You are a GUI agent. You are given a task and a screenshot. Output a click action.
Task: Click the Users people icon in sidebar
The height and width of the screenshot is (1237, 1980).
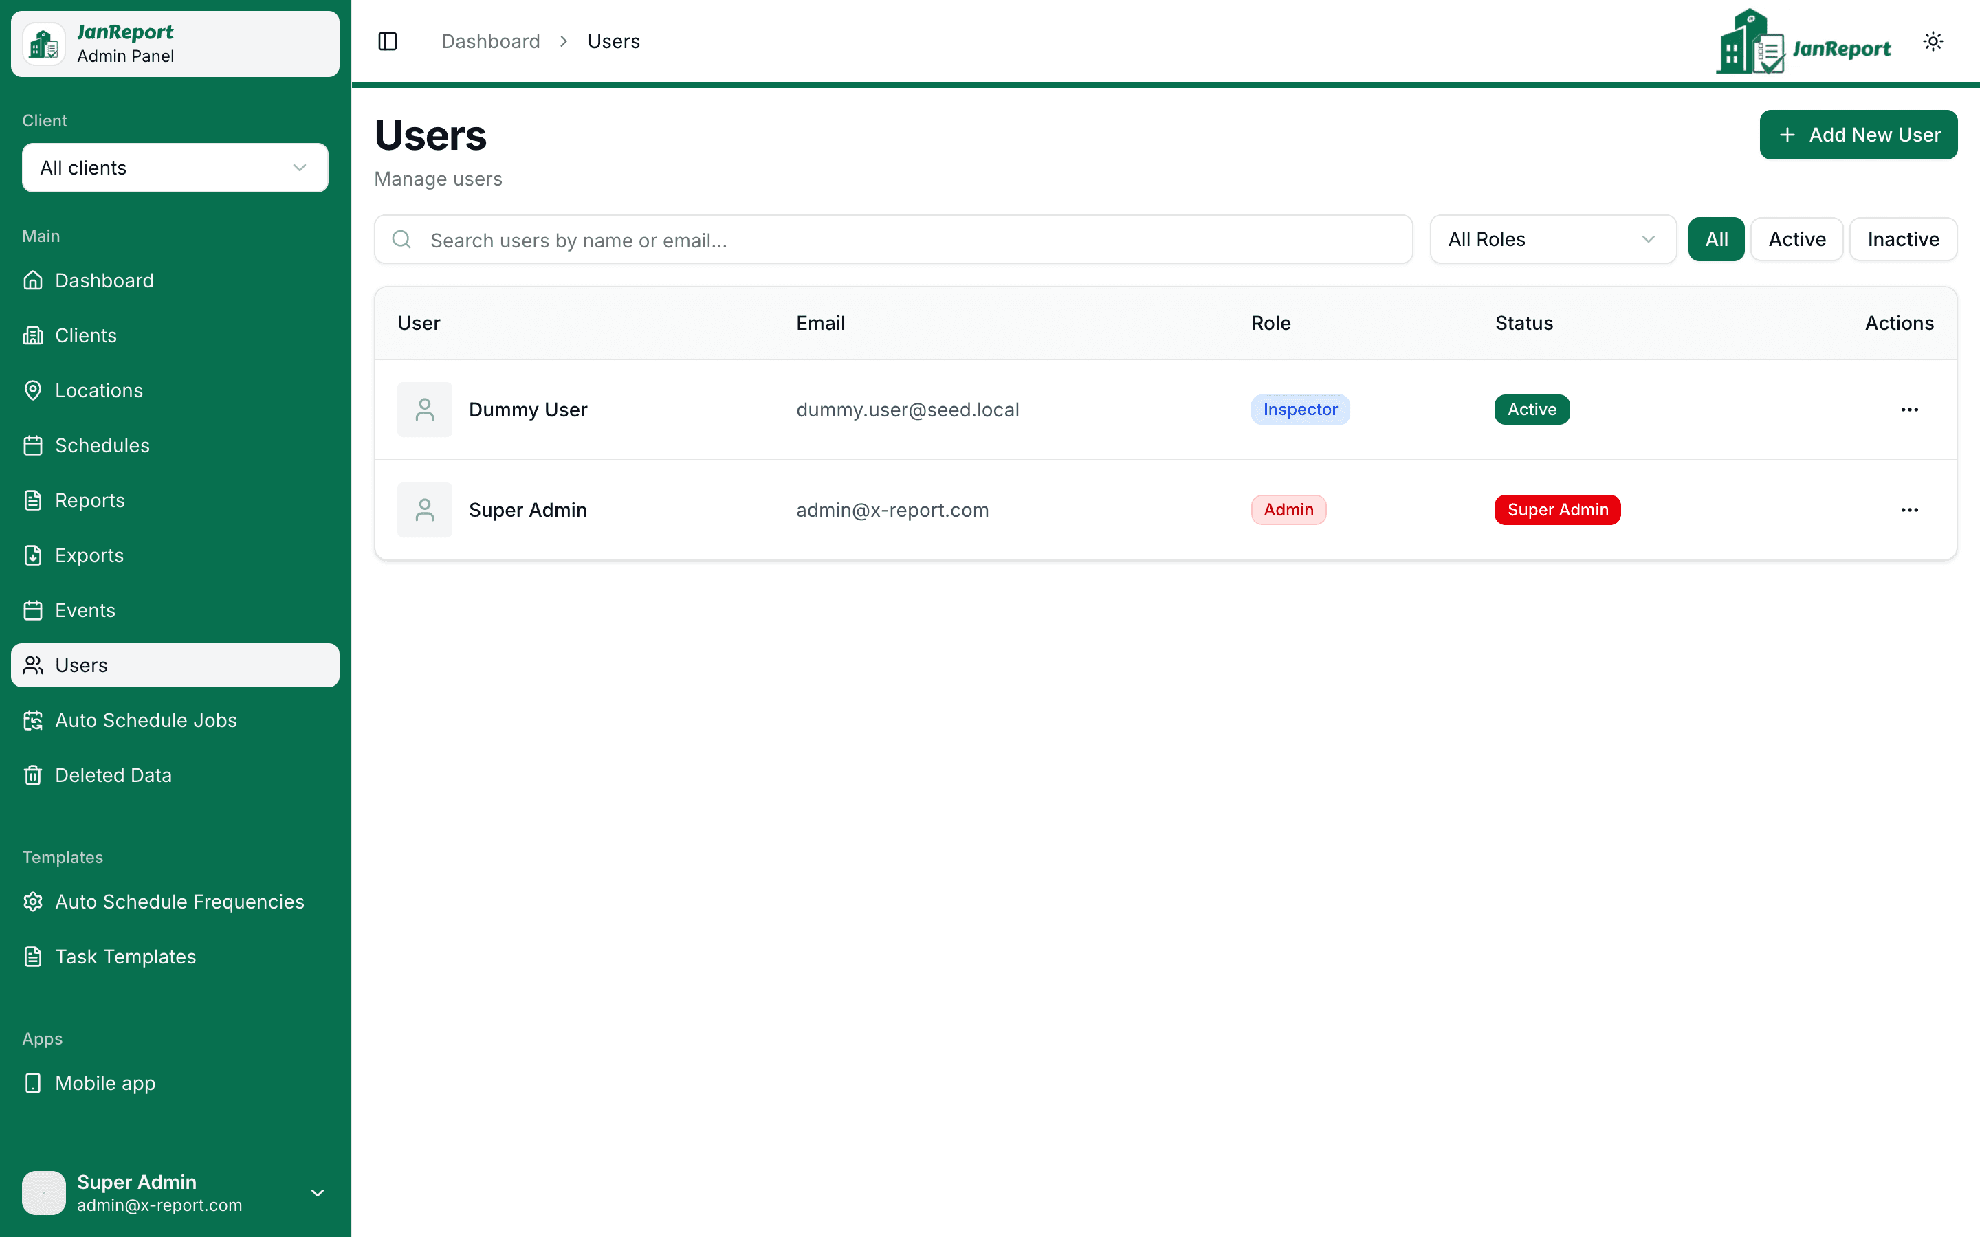coord(33,665)
